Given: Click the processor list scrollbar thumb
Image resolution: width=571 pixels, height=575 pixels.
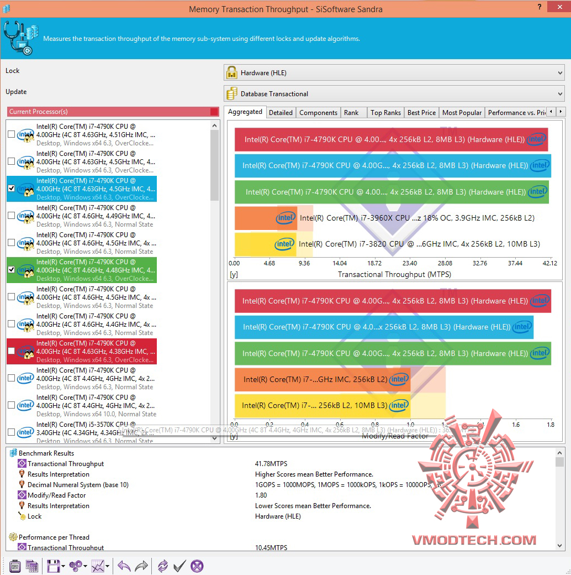Looking at the screenshot, I should click(215, 165).
